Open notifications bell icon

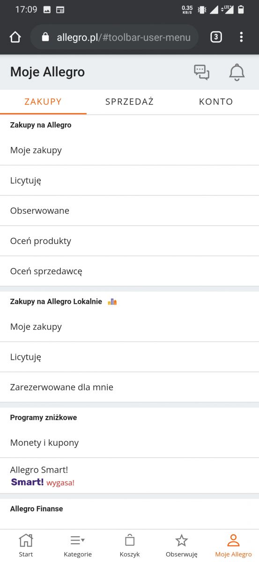click(x=237, y=72)
